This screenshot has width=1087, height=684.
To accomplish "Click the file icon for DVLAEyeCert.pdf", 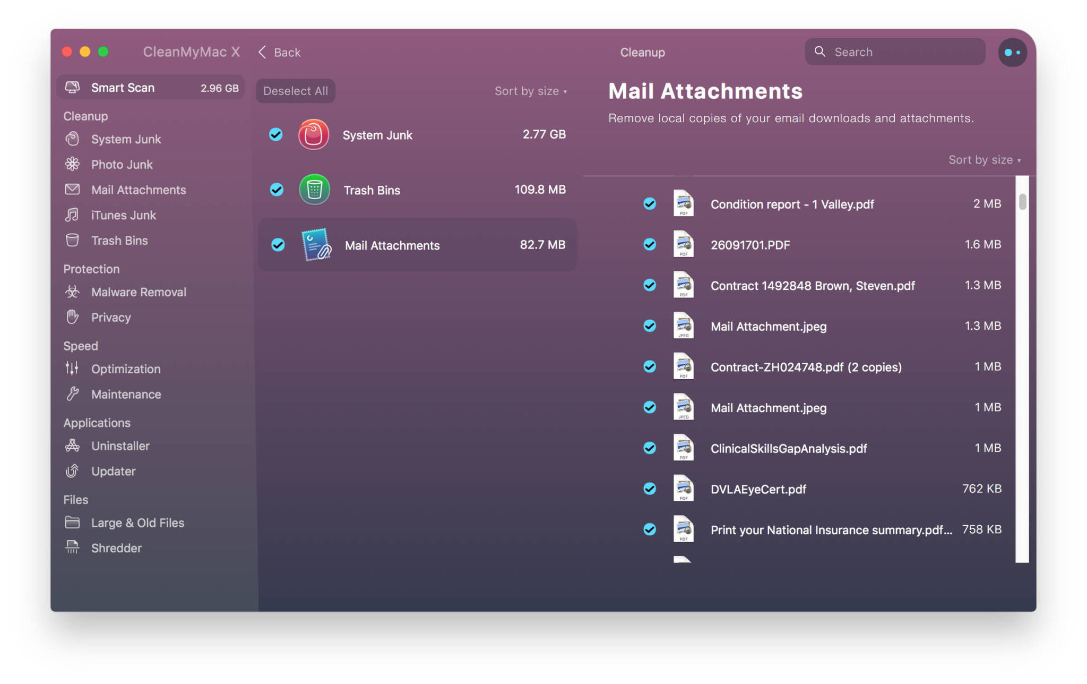I will pyautogui.click(x=683, y=489).
